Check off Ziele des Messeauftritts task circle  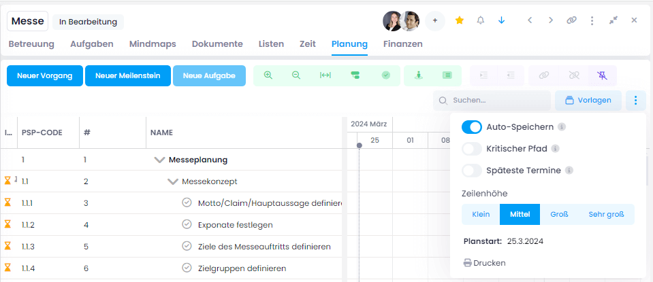click(187, 246)
